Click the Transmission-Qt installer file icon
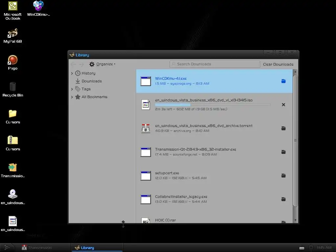This screenshot has width=336, height=252. click(145, 152)
